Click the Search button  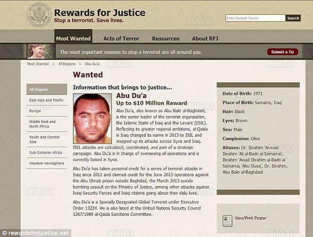293,18
